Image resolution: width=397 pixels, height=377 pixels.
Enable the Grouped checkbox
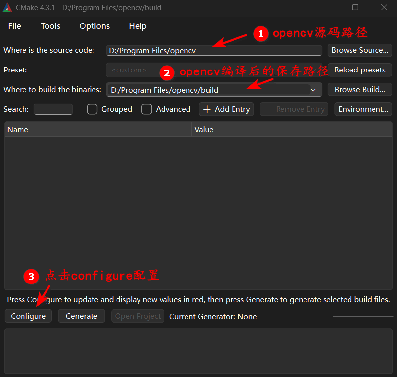click(92, 109)
